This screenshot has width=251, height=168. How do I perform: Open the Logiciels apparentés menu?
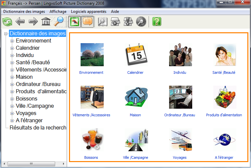point(89,12)
